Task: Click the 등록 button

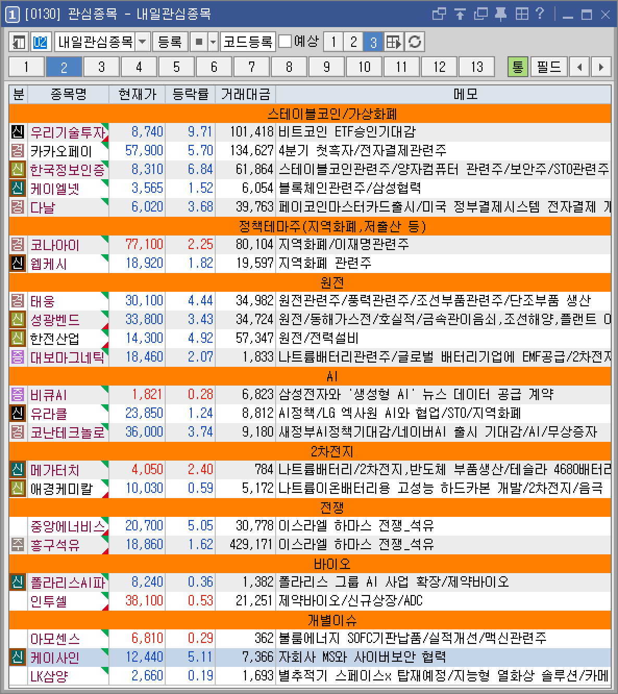Action: pos(170,42)
